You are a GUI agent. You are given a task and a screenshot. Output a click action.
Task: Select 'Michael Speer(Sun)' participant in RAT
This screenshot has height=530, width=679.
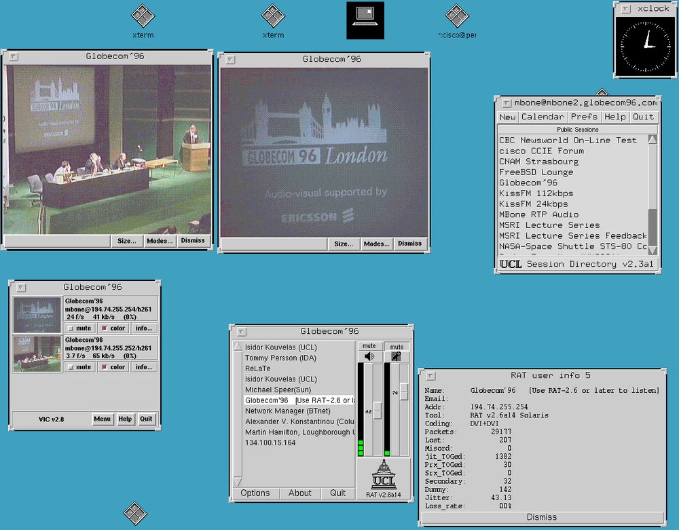point(278,390)
